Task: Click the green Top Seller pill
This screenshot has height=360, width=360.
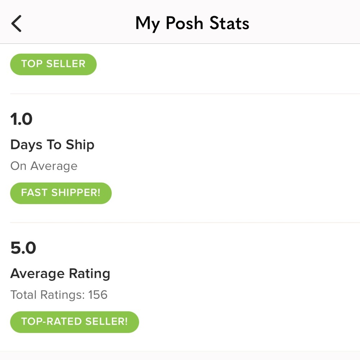Action: (53, 64)
